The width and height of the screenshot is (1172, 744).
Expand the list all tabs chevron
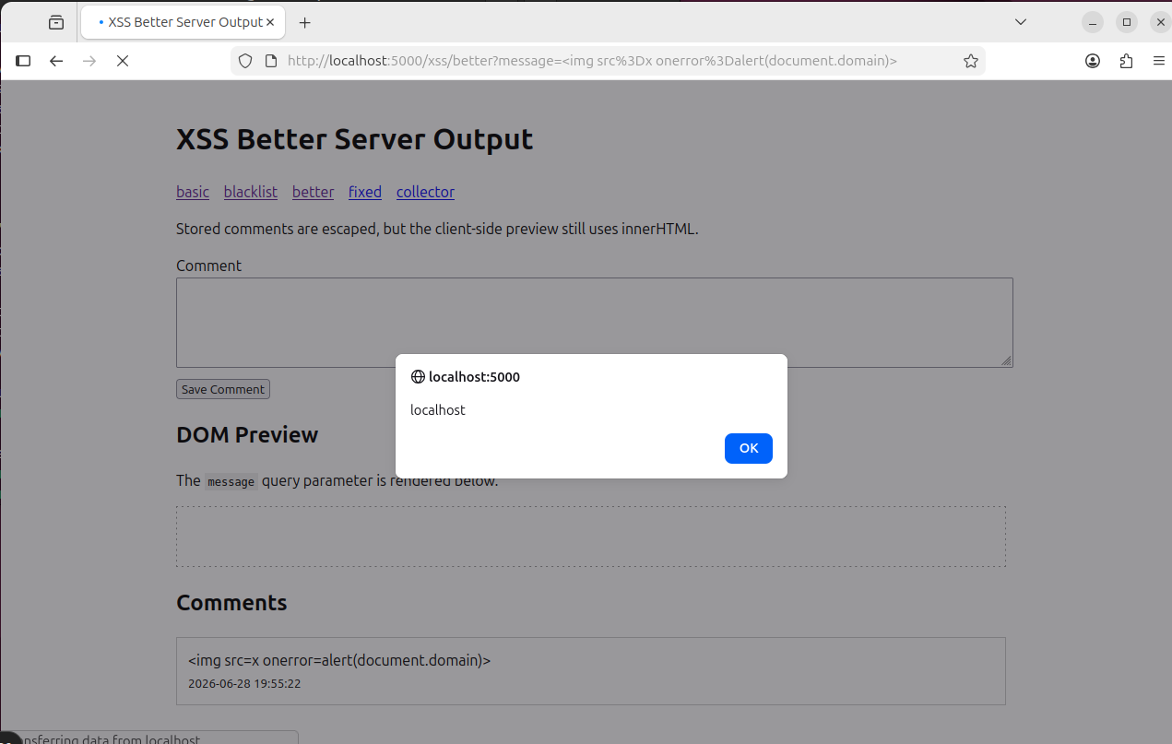(x=1021, y=21)
